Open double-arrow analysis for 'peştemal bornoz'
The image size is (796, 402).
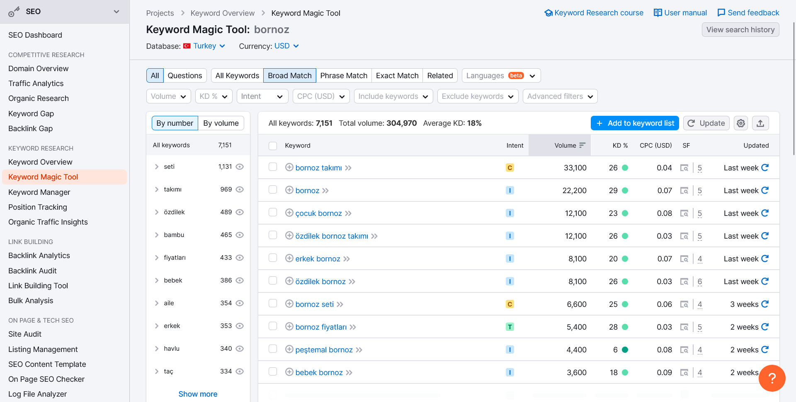pos(359,350)
